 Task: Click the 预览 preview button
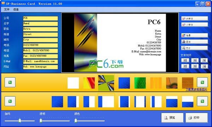pyautogui.click(x=172, y=118)
